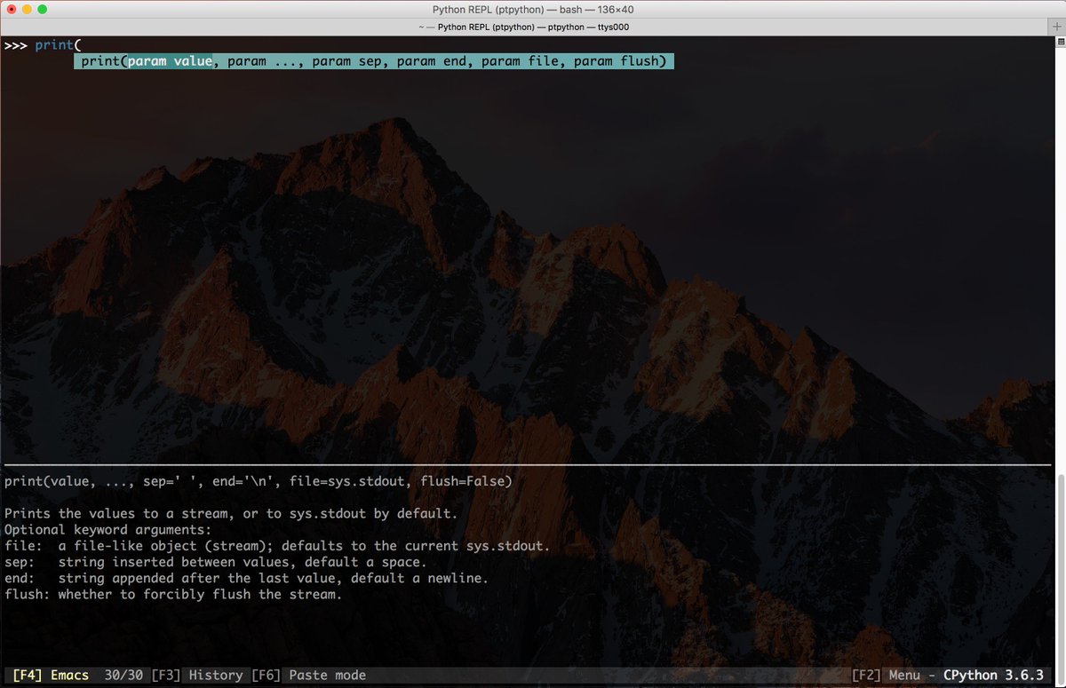
Task: Toggle [F6] Paste mode
Action: click(309, 676)
